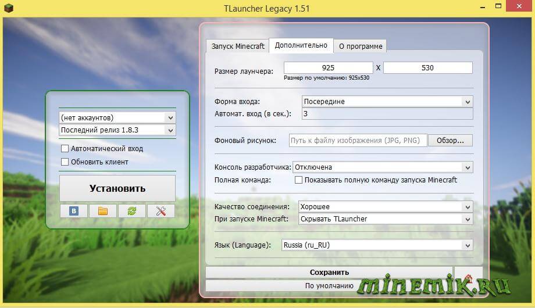
Task: Close the TLauncher window
Action: [519, 6]
